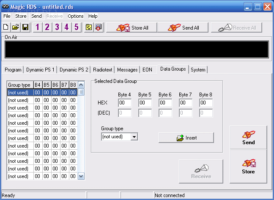Select preset number 4 in toolbar
The width and height of the screenshot is (274, 200).
pyautogui.click(x=66, y=27)
